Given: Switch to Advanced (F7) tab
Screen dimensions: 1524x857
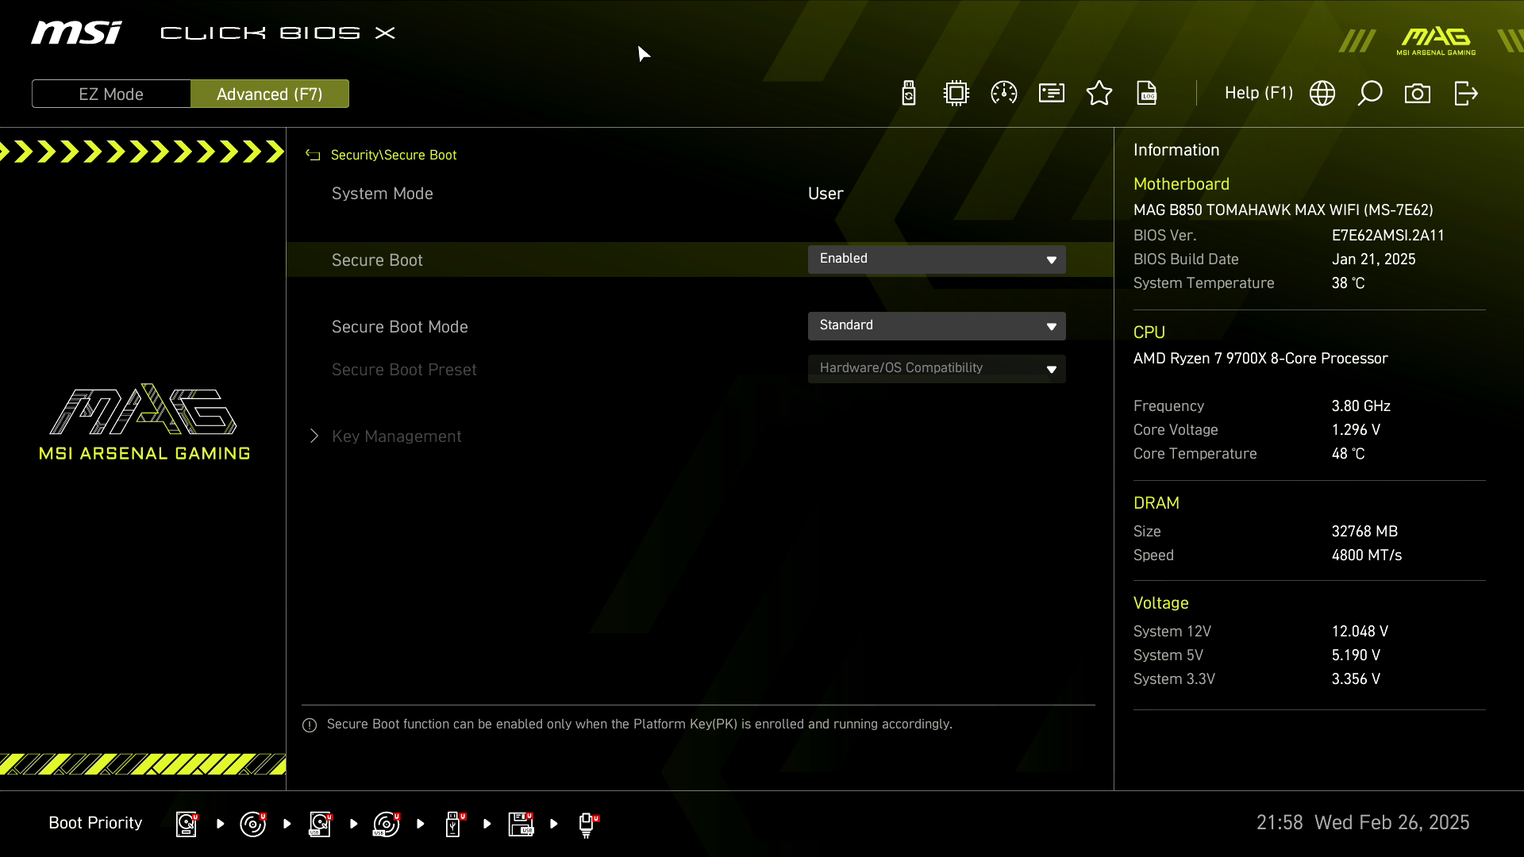Looking at the screenshot, I should tap(270, 94).
